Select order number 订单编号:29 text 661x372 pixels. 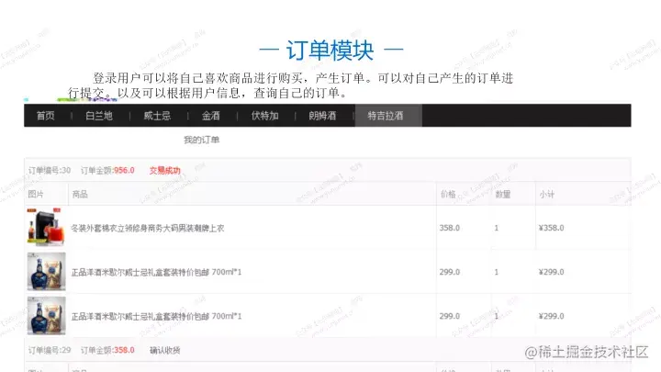[50, 350]
